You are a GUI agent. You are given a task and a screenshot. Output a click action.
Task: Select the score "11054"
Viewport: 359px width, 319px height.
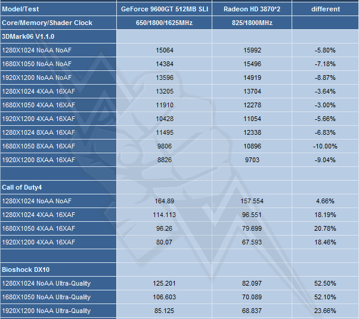[x=252, y=119]
